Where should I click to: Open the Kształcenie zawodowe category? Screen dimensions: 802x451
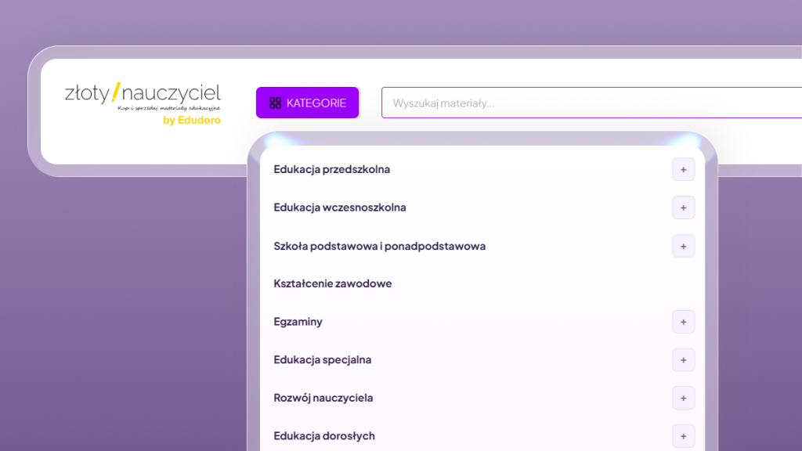click(x=332, y=283)
